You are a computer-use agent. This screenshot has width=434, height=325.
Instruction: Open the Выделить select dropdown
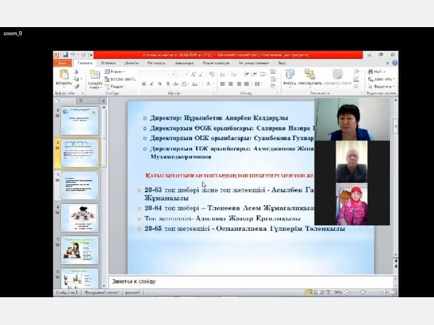382,87
